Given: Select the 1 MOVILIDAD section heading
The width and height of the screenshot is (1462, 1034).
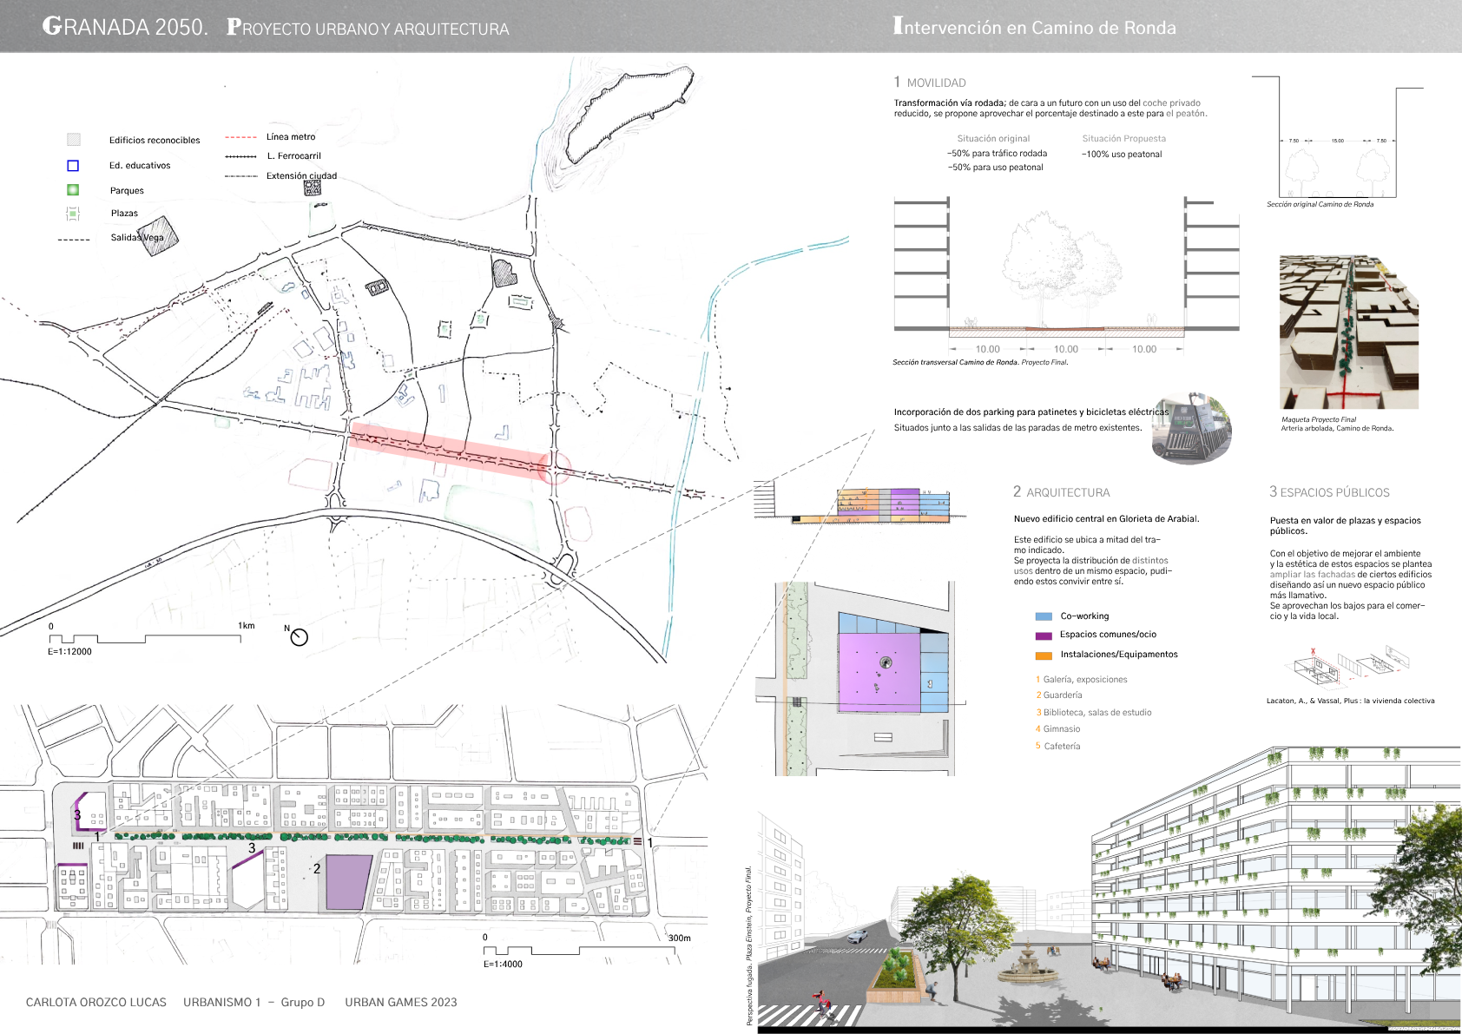Looking at the screenshot, I should click(930, 82).
